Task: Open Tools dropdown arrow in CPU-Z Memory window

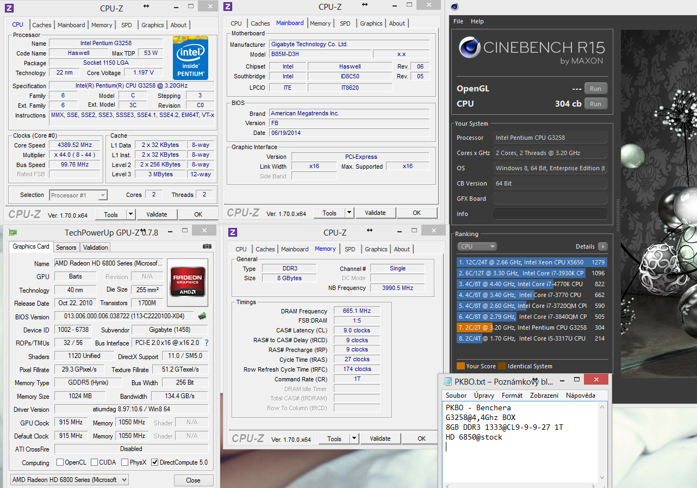Action: click(354, 438)
